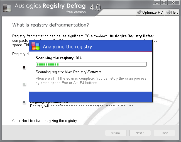The height and width of the screenshot is (142, 181).
Task: Click the black first step square marker
Action: click(24, 67)
